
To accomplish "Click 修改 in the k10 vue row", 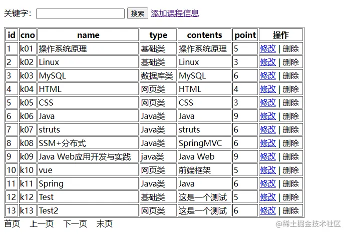I will click(x=268, y=170).
